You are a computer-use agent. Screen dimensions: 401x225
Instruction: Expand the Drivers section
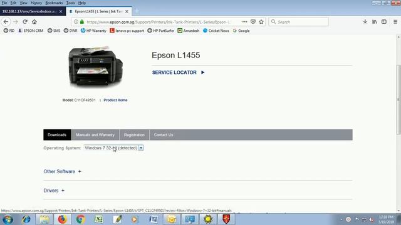[x=54, y=191]
